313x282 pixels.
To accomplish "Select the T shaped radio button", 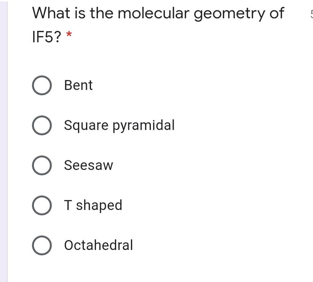I will click(42, 205).
